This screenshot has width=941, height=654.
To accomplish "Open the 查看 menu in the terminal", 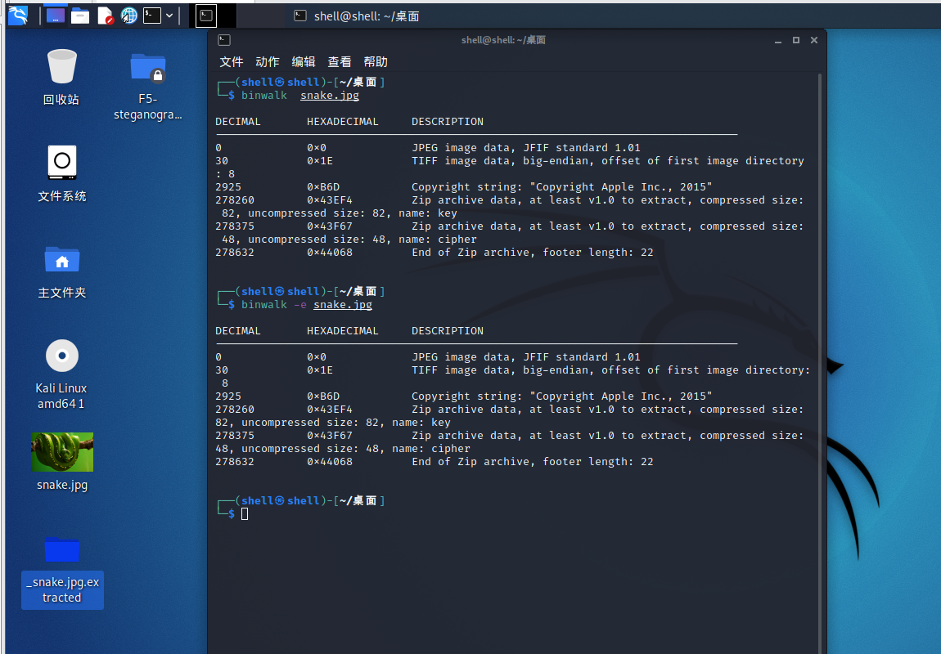I will click(x=339, y=62).
